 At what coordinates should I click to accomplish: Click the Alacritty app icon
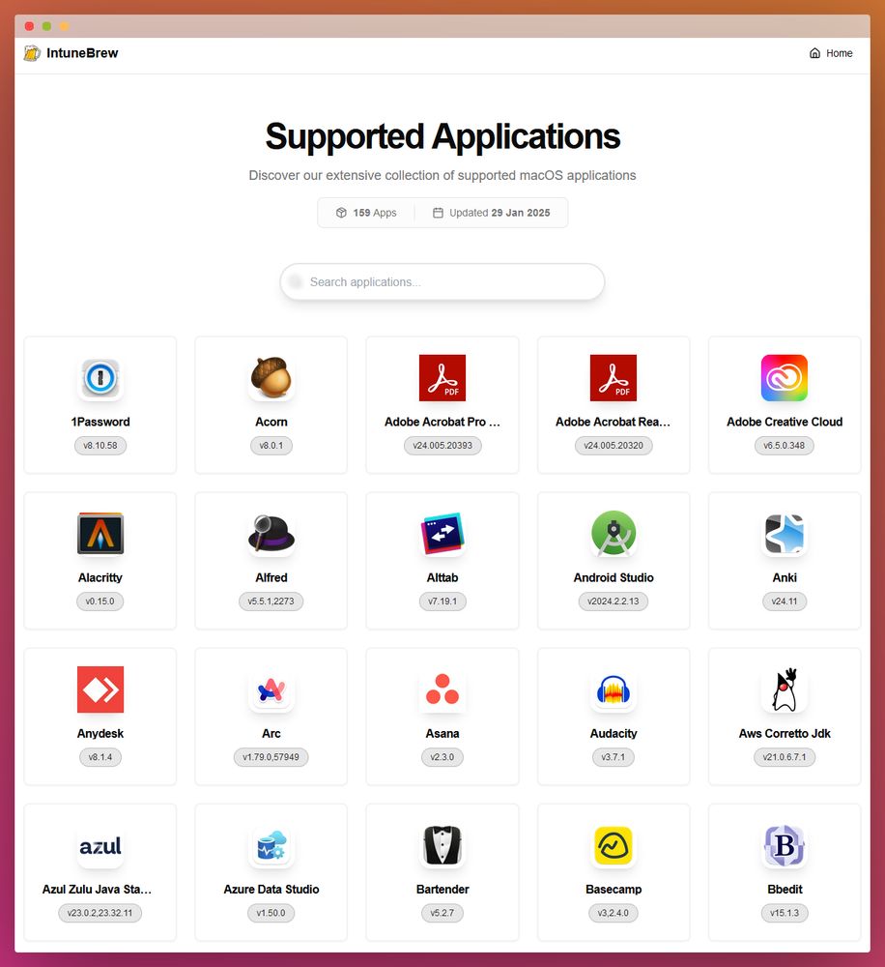100,534
